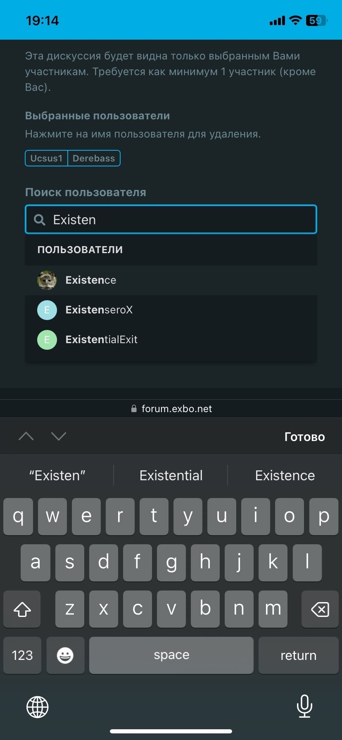The image size is (342, 740).
Task: Tap the ExistenseroX blue avatar icon
Action: pos(47,310)
